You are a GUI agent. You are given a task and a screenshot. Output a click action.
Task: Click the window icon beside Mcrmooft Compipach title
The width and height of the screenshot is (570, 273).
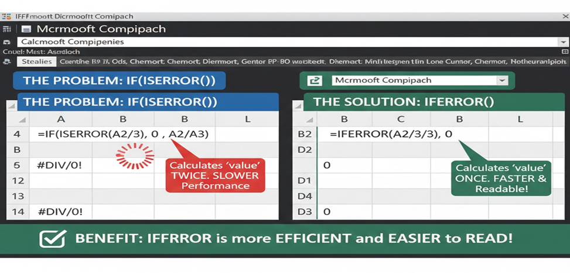25,29
